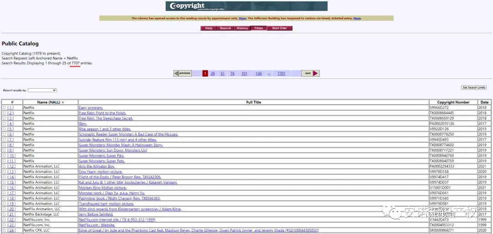The width and height of the screenshot is (493, 234).
Task: Open the History menu tab
Action: coord(242,28)
